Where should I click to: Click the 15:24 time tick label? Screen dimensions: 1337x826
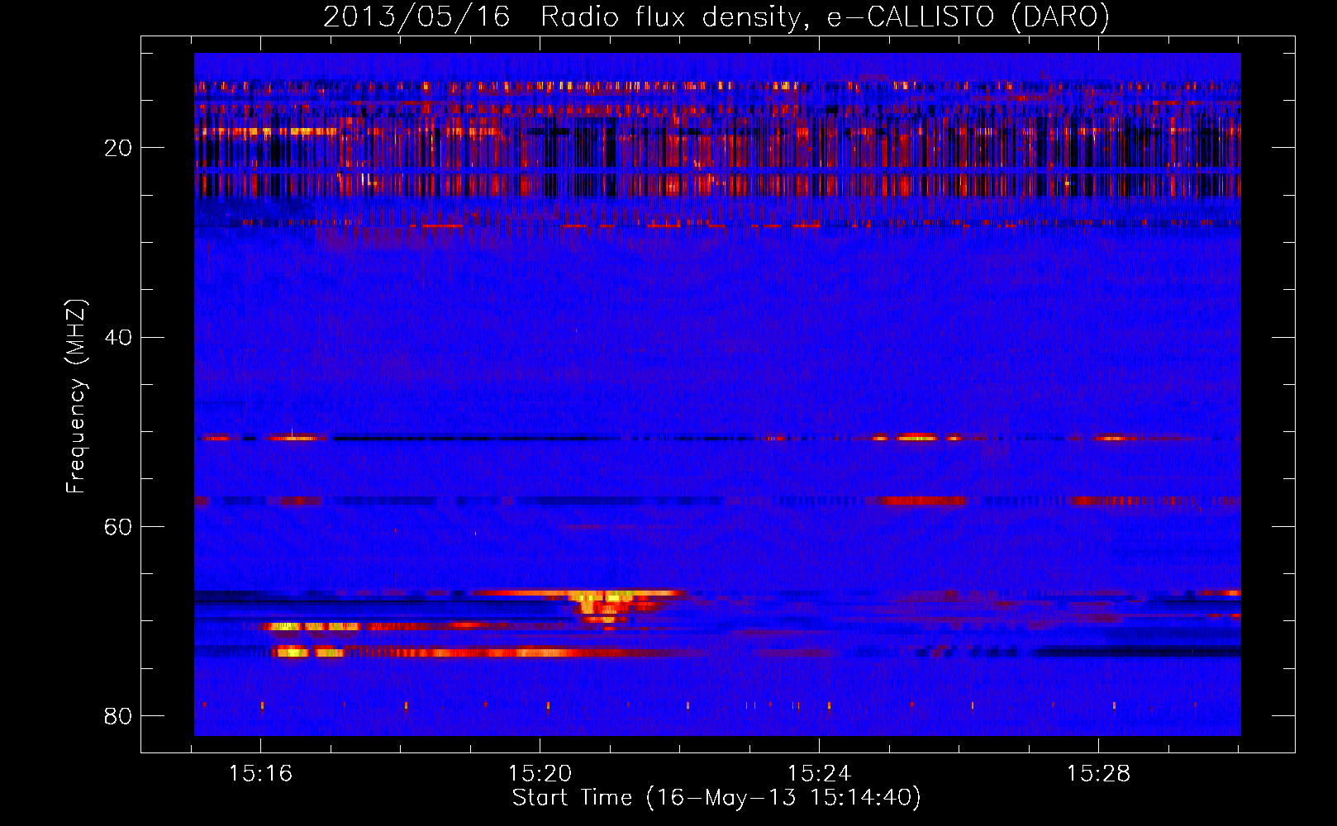tap(819, 774)
